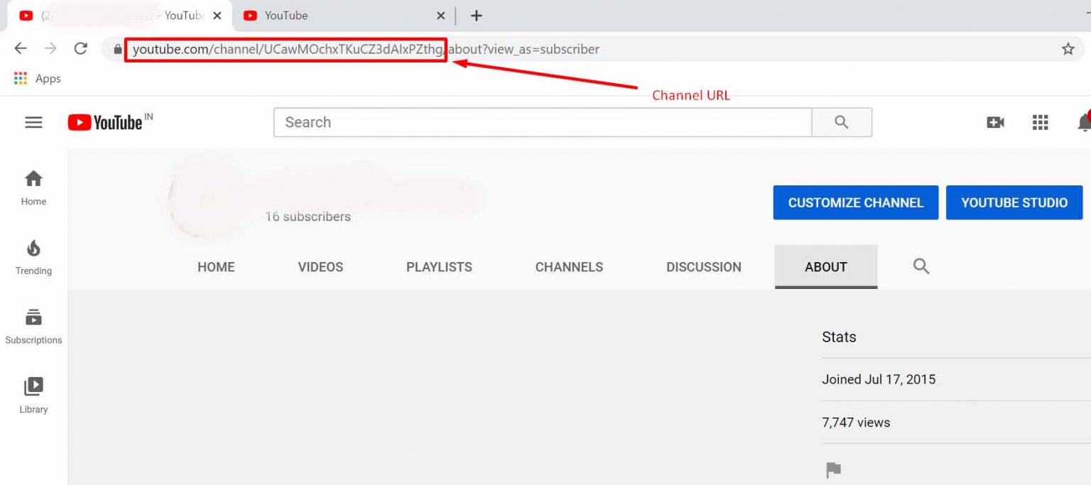The image size is (1091, 485).
Task: Switch to the second YouTube tab
Action: [342, 16]
